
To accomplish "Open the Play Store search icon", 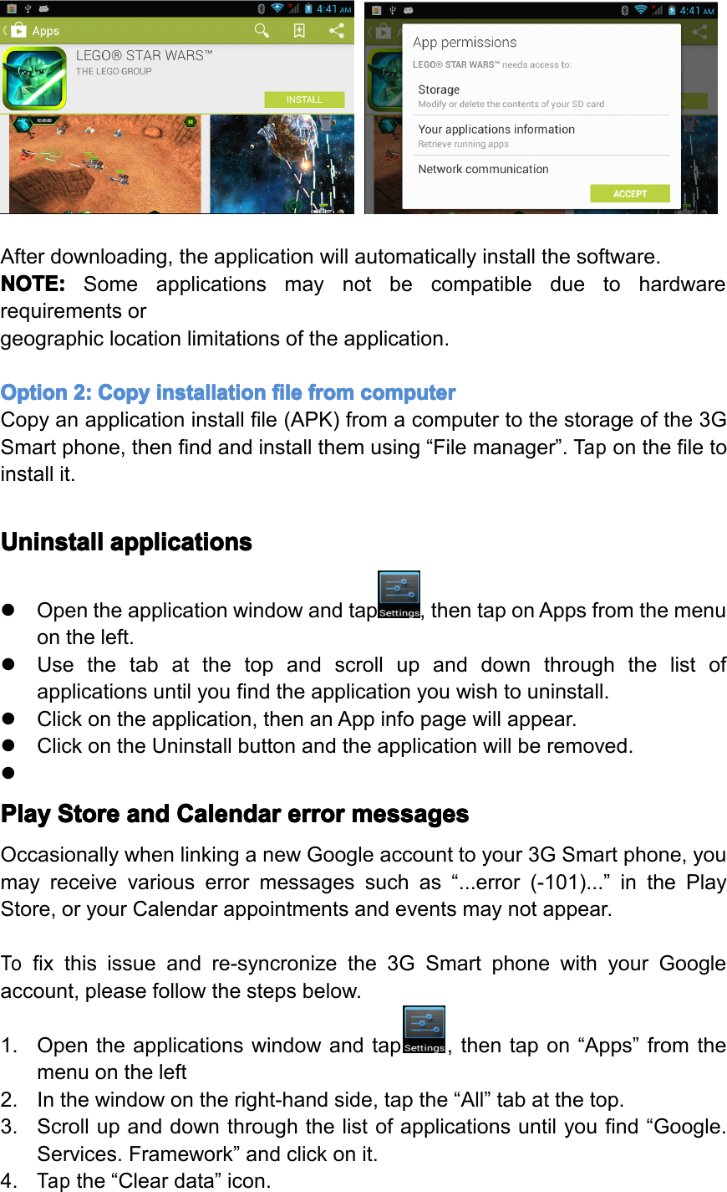I will pos(262,30).
